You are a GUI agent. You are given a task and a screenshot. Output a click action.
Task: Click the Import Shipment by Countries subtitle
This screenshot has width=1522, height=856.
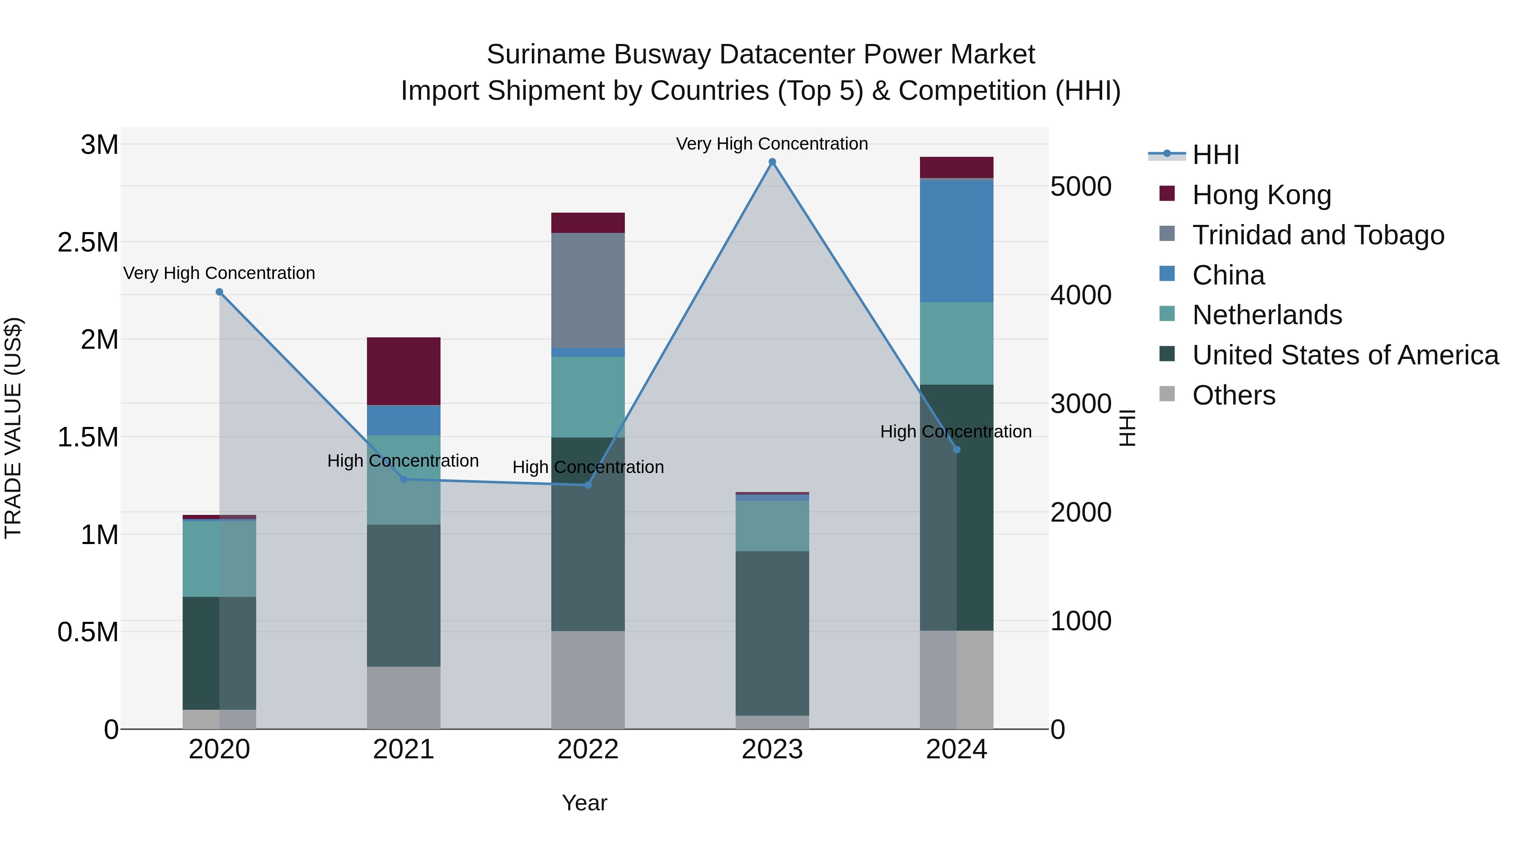coord(761,91)
